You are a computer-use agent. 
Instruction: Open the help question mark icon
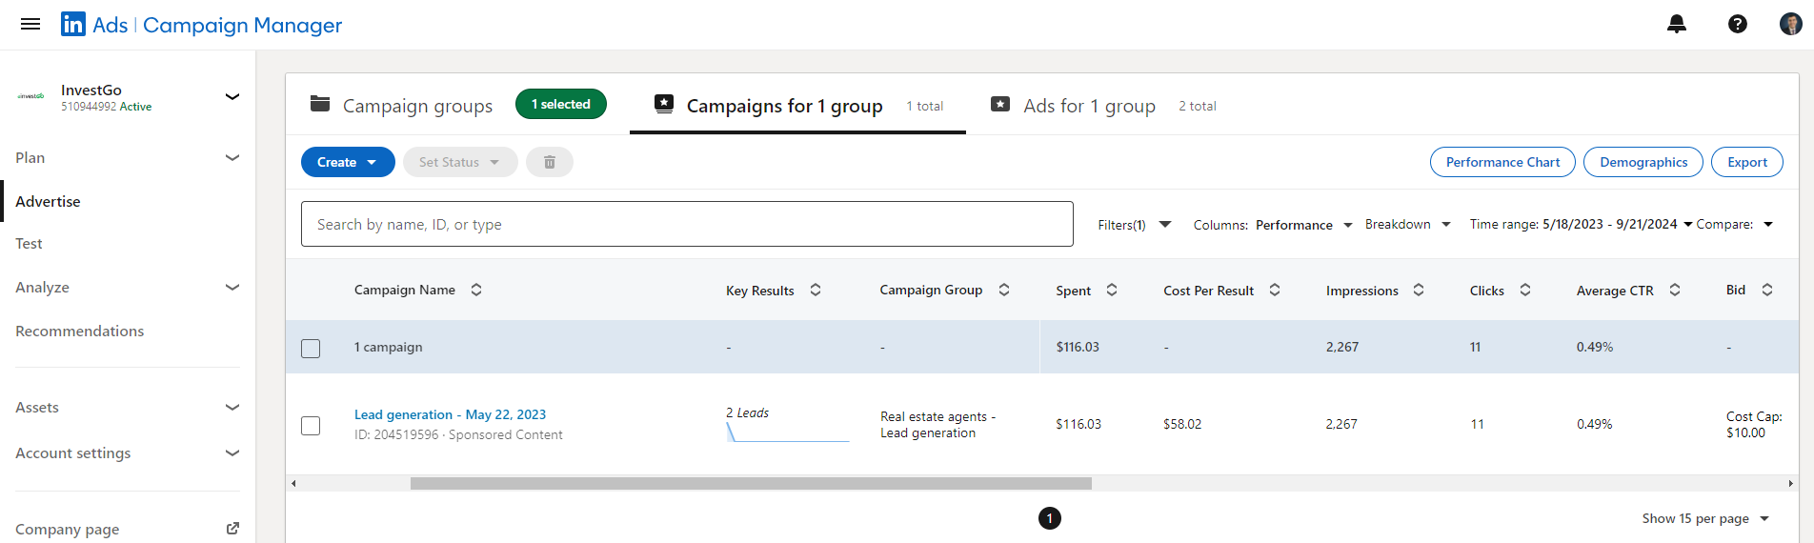coord(1738,24)
